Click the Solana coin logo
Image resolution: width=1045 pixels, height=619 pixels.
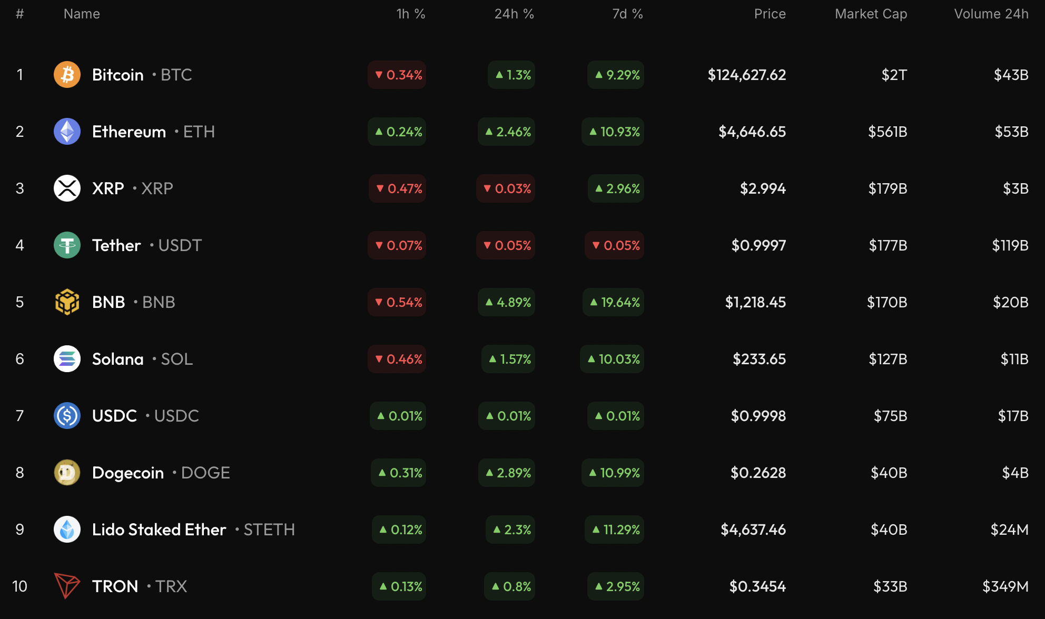point(67,359)
